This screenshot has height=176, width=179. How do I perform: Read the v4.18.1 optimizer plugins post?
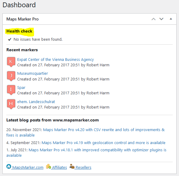click(86, 152)
